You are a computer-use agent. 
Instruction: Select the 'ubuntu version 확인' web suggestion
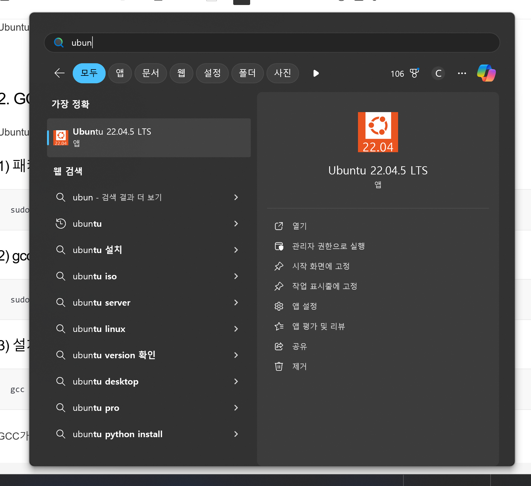click(149, 355)
